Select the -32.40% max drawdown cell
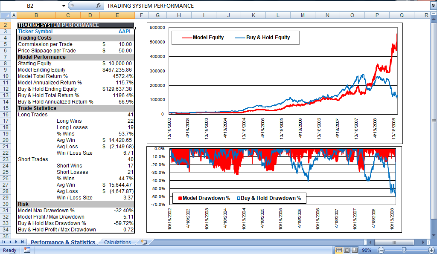437x254 pixels. pyautogui.click(x=117, y=211)
